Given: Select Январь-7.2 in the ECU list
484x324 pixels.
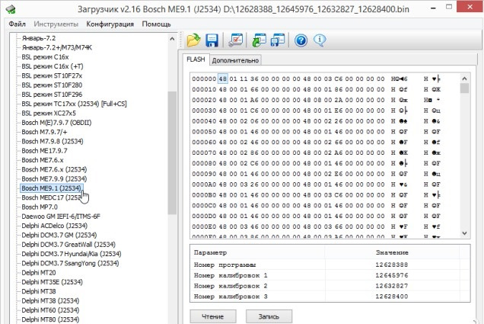Looking at the screenshot, I should 39,38.
